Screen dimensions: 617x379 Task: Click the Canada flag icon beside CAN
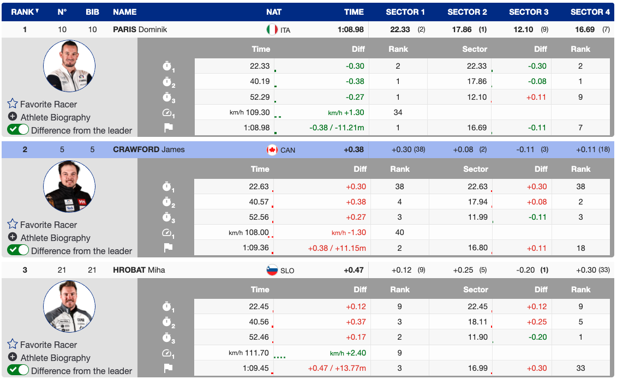[272, 149]
